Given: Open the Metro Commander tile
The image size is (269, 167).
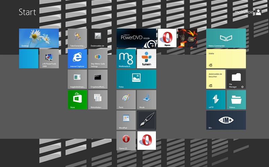Looking at the screenshot, I should [x=226, y=38].
